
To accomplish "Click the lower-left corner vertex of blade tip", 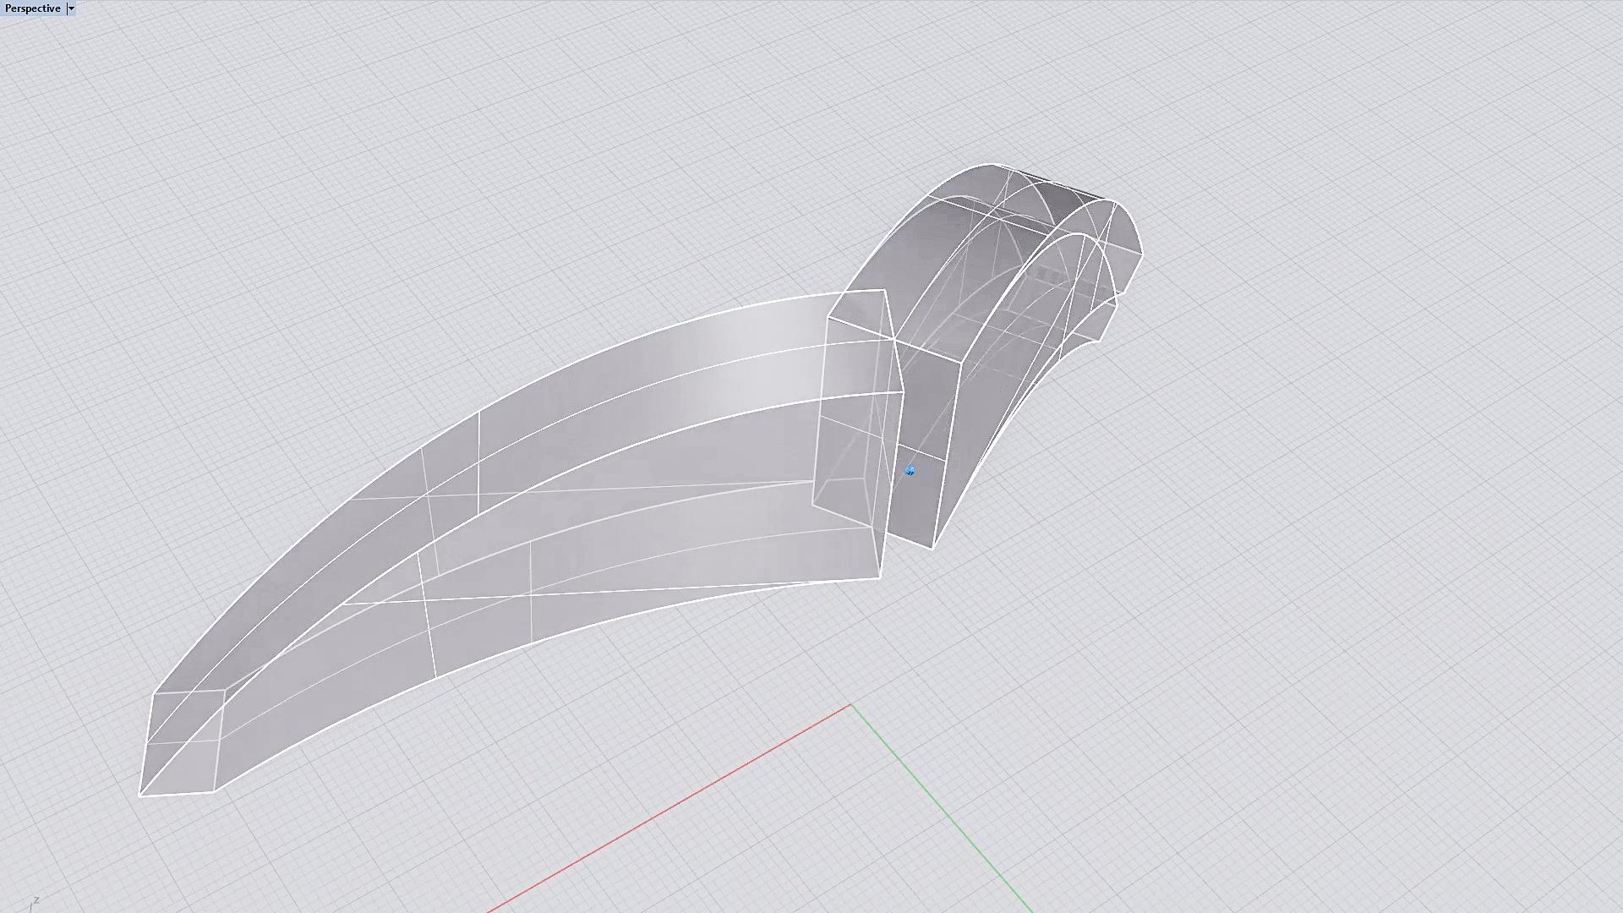I will pyautogui.click(x=140, y=795).
